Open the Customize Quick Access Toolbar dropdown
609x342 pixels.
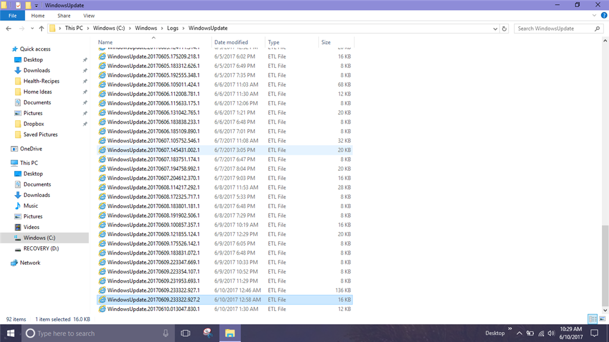click(36, 5)
